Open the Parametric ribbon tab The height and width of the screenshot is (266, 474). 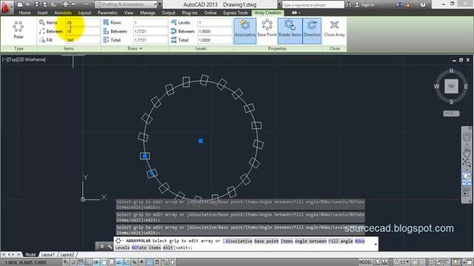click(107, 13)
